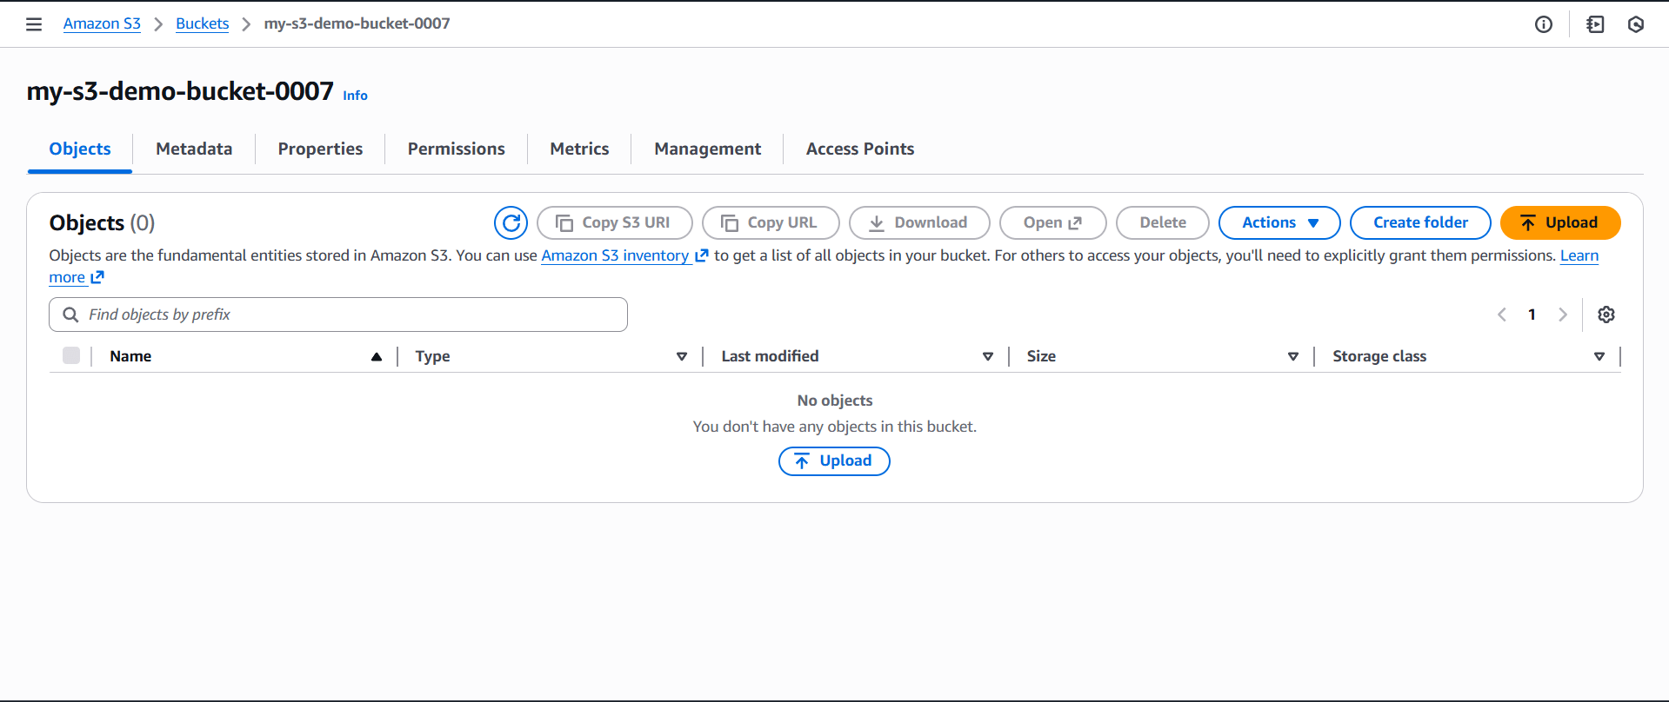
Task: Open the Actions dropdown menu
Action: tap(1279, 222)
